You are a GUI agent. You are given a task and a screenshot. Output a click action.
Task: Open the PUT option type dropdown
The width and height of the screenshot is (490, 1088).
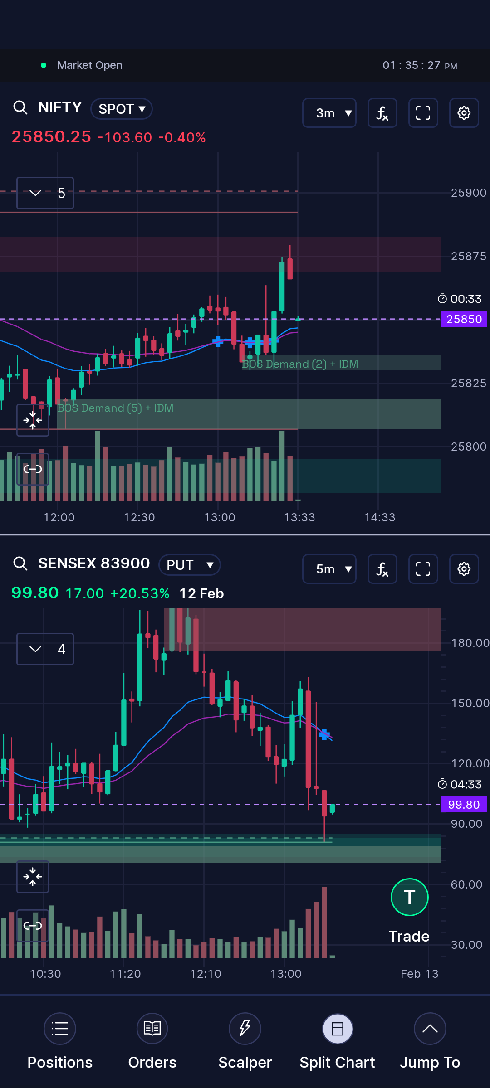[190, 565]
